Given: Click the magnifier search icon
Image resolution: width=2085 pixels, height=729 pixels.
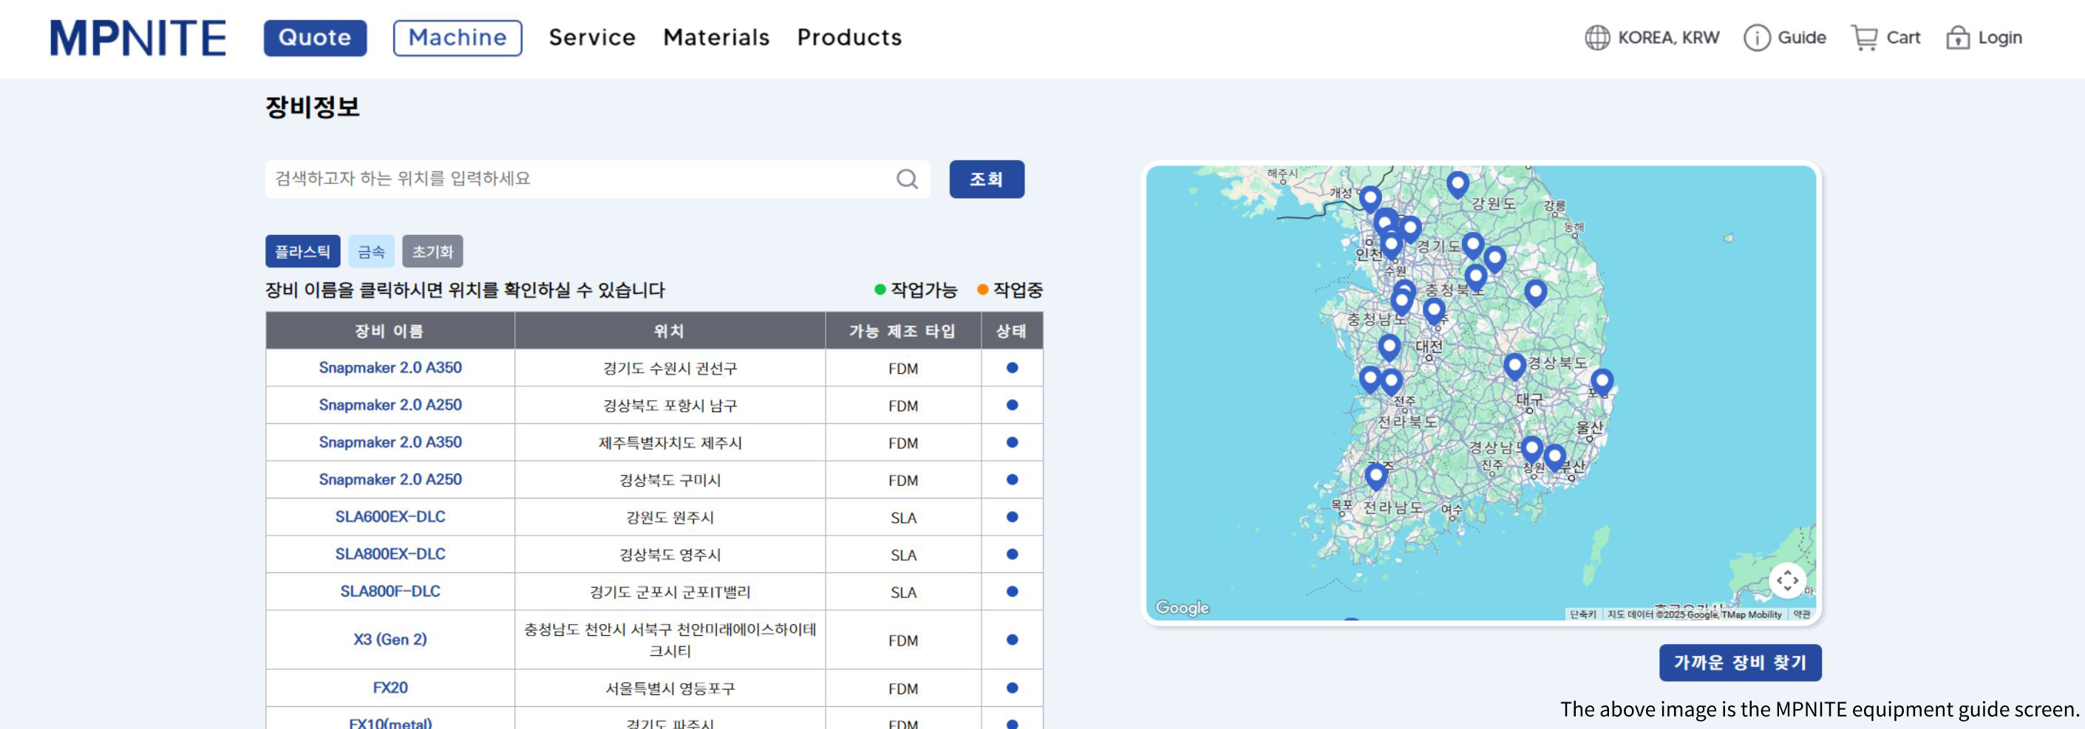Looking at the screenshot, I should 908,179.
